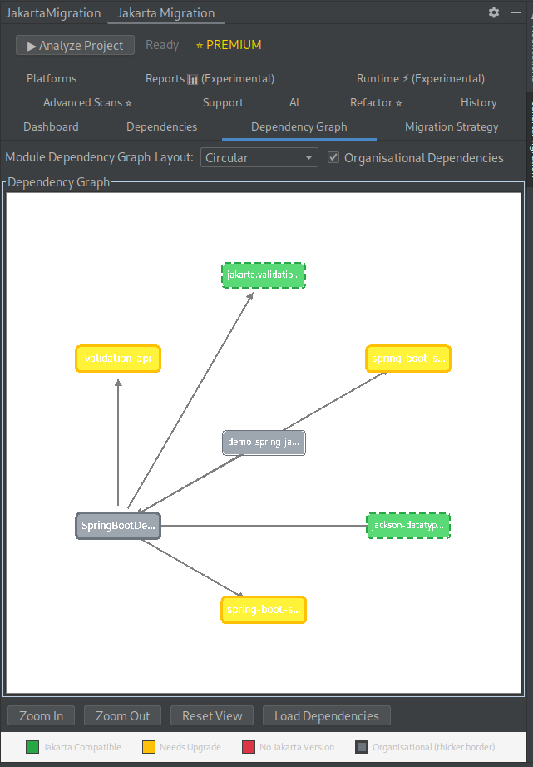Viewport: 533px width, 767px height.
Task: Select the demo-spring-ja... graph node
Action: click(264, 443)
